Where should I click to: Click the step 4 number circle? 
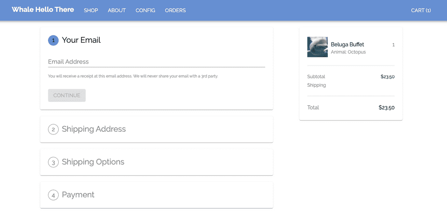pyautogui.click(x=53, y=195)
